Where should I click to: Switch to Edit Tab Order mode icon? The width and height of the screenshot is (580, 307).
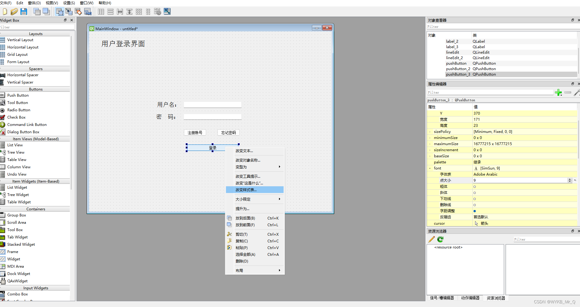88,12
